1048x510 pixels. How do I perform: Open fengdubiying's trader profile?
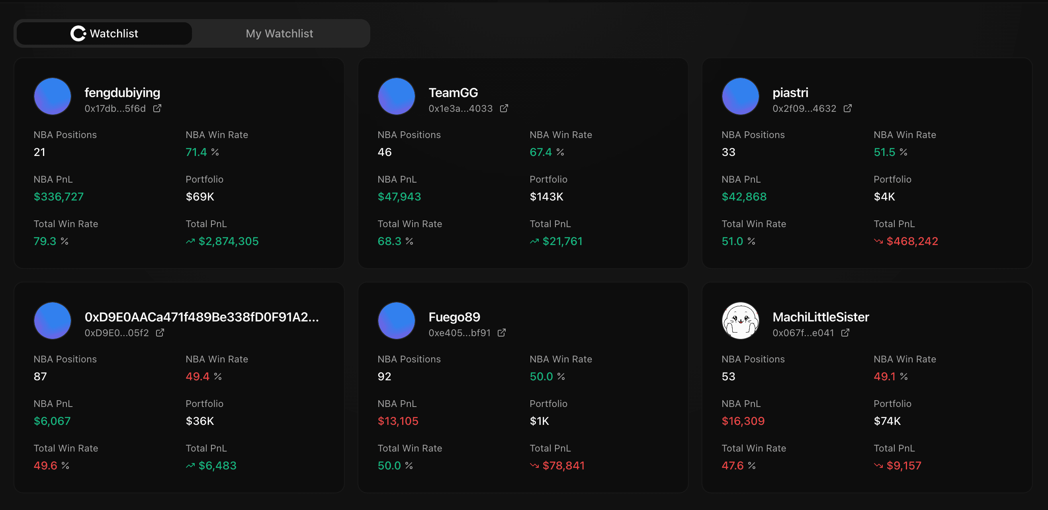coord(122,92)
